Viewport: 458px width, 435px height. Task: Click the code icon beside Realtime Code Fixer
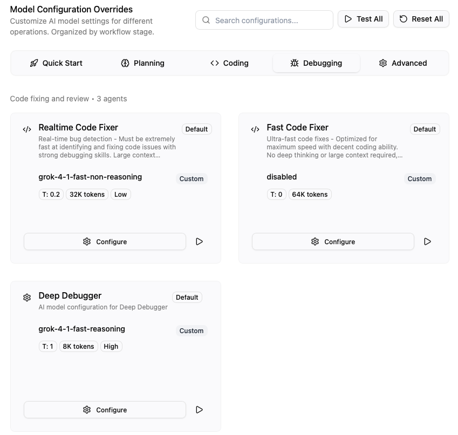coord(27,129)
